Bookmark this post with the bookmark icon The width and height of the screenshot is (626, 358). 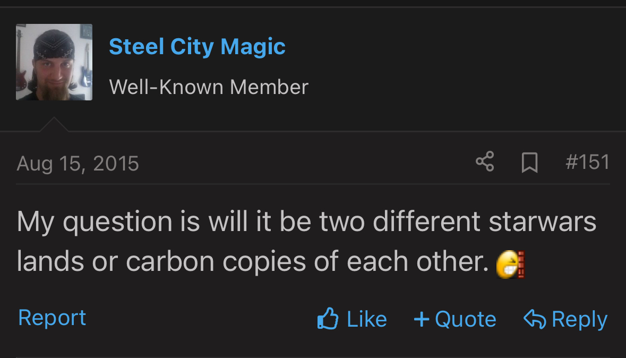pos(529,162)
